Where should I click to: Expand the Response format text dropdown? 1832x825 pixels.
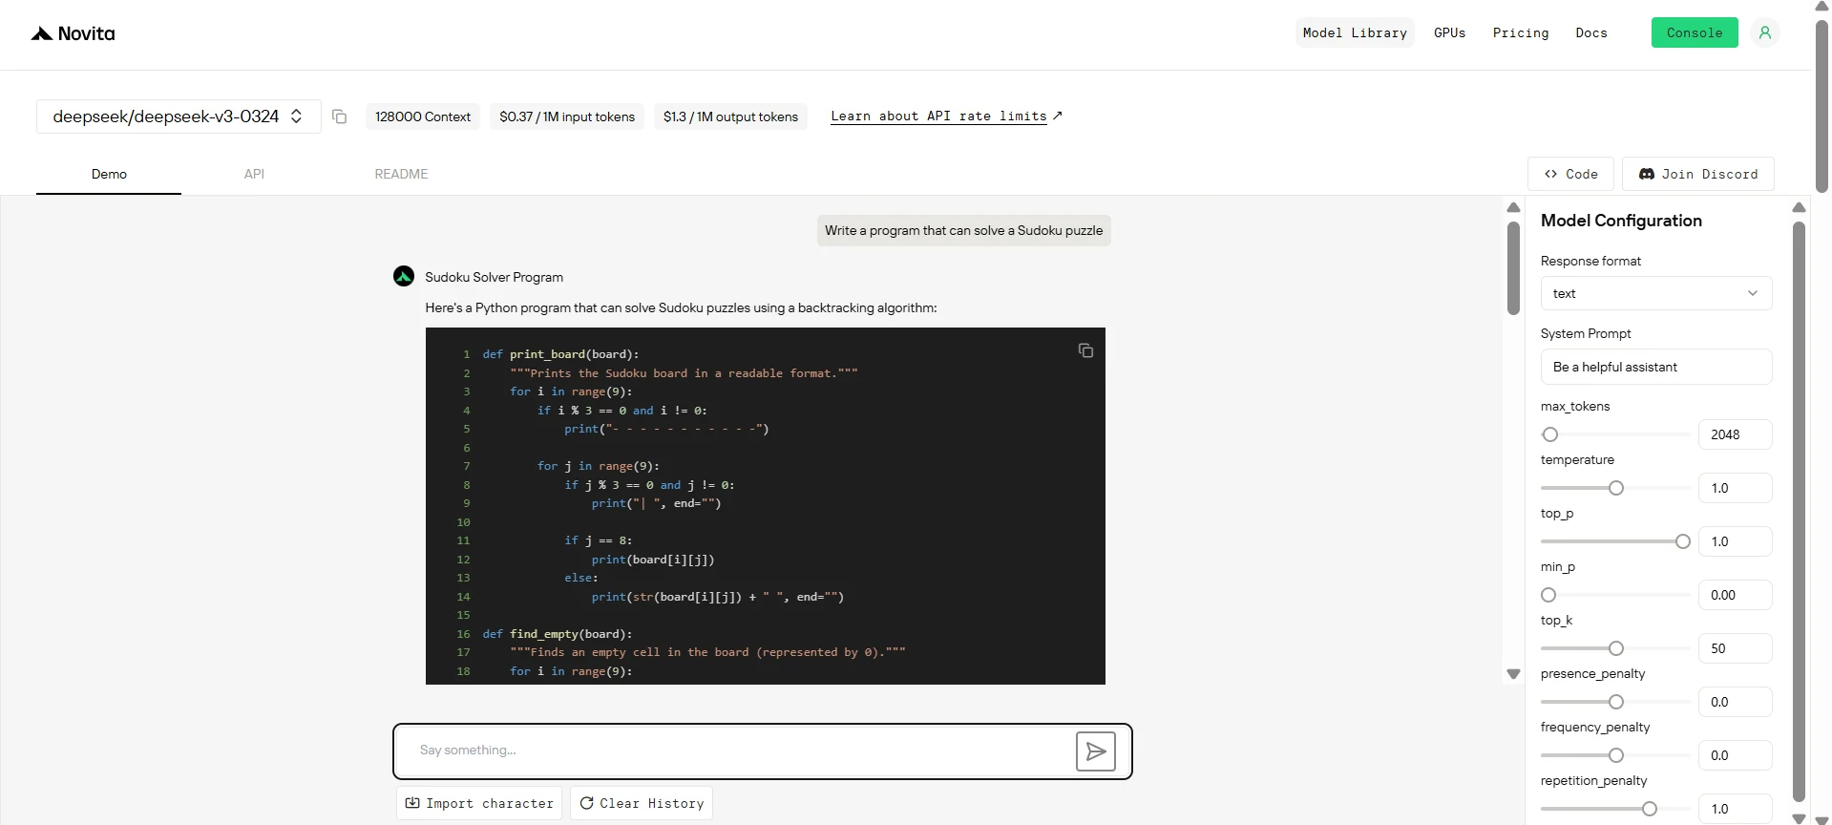tap(1656, 293)
